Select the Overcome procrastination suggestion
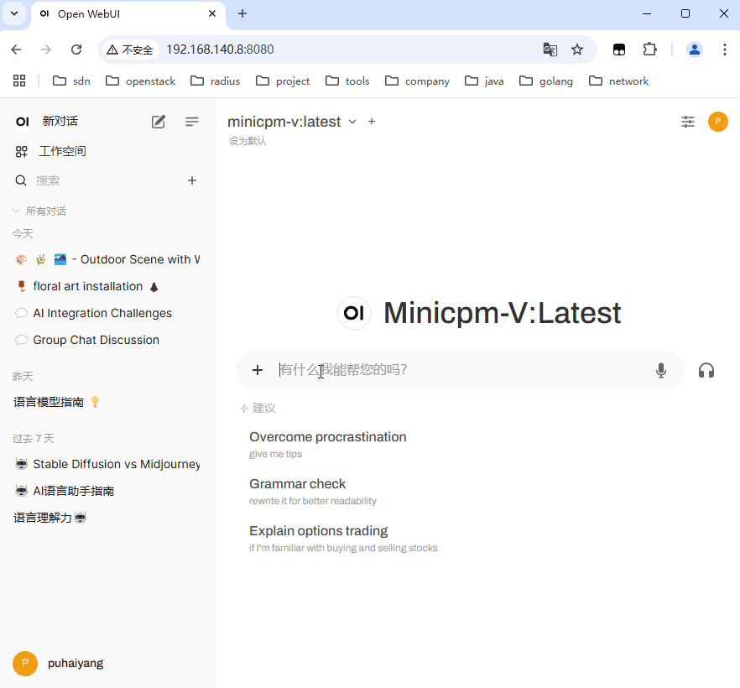The height and width of the screenshot is (688, 740). (x=327, y=445)
